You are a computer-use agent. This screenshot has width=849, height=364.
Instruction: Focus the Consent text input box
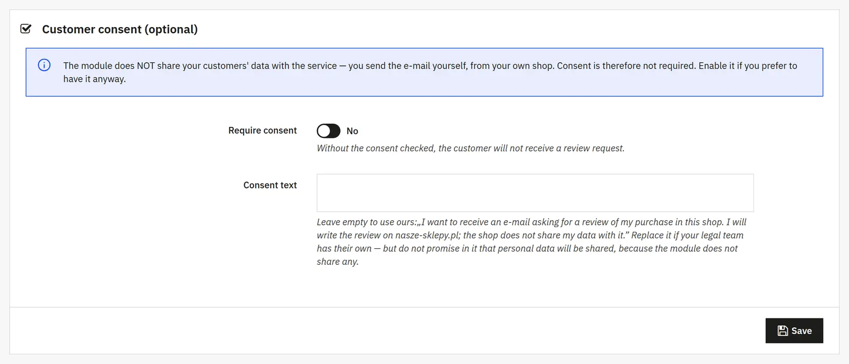(535, 193)
